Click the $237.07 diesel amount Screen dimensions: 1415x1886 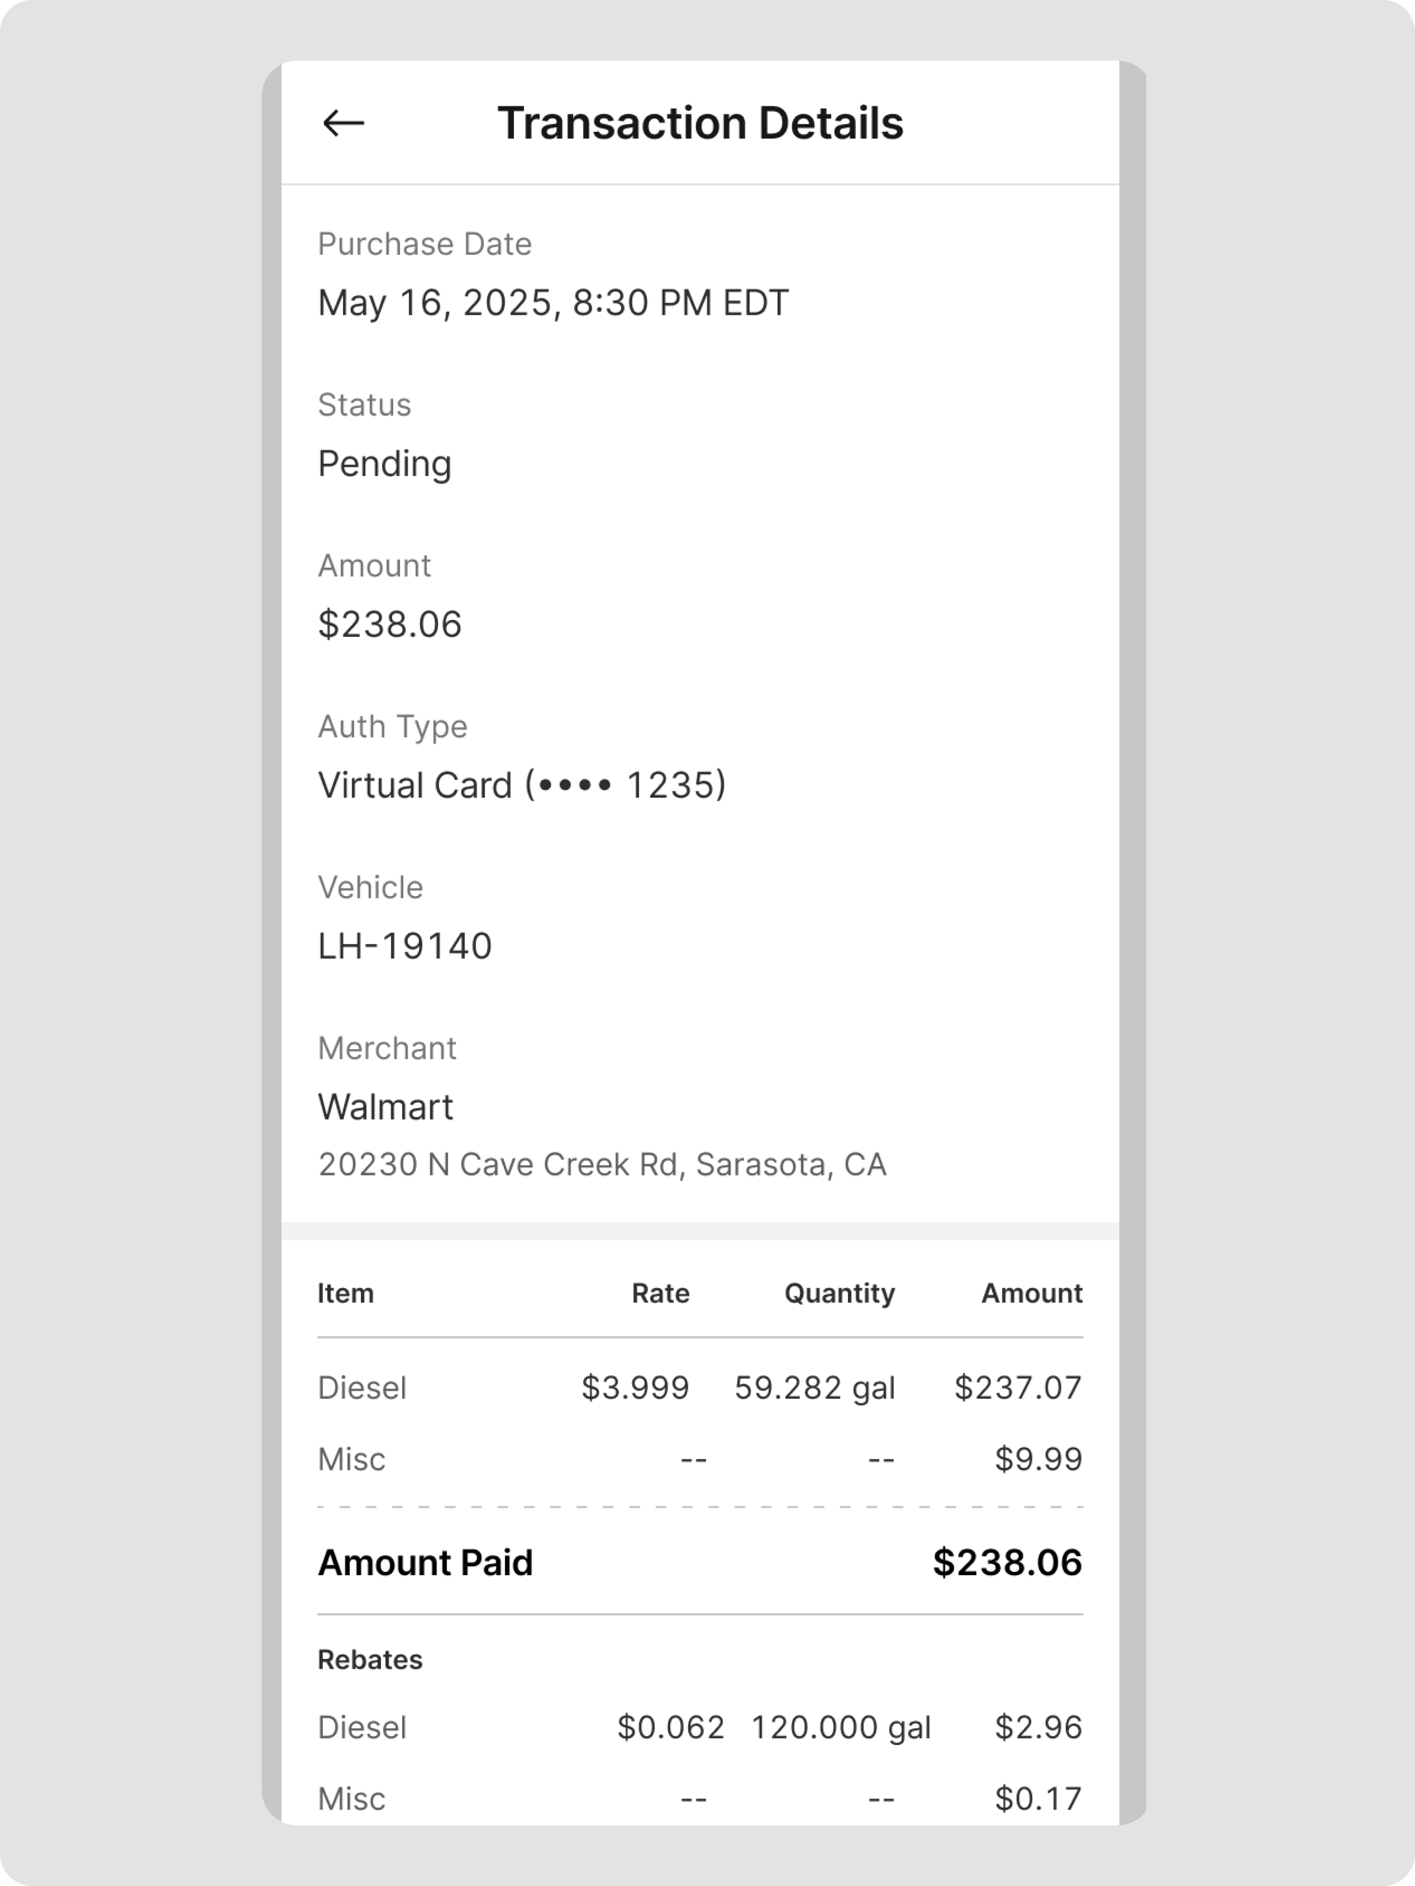point(1018,1388)
